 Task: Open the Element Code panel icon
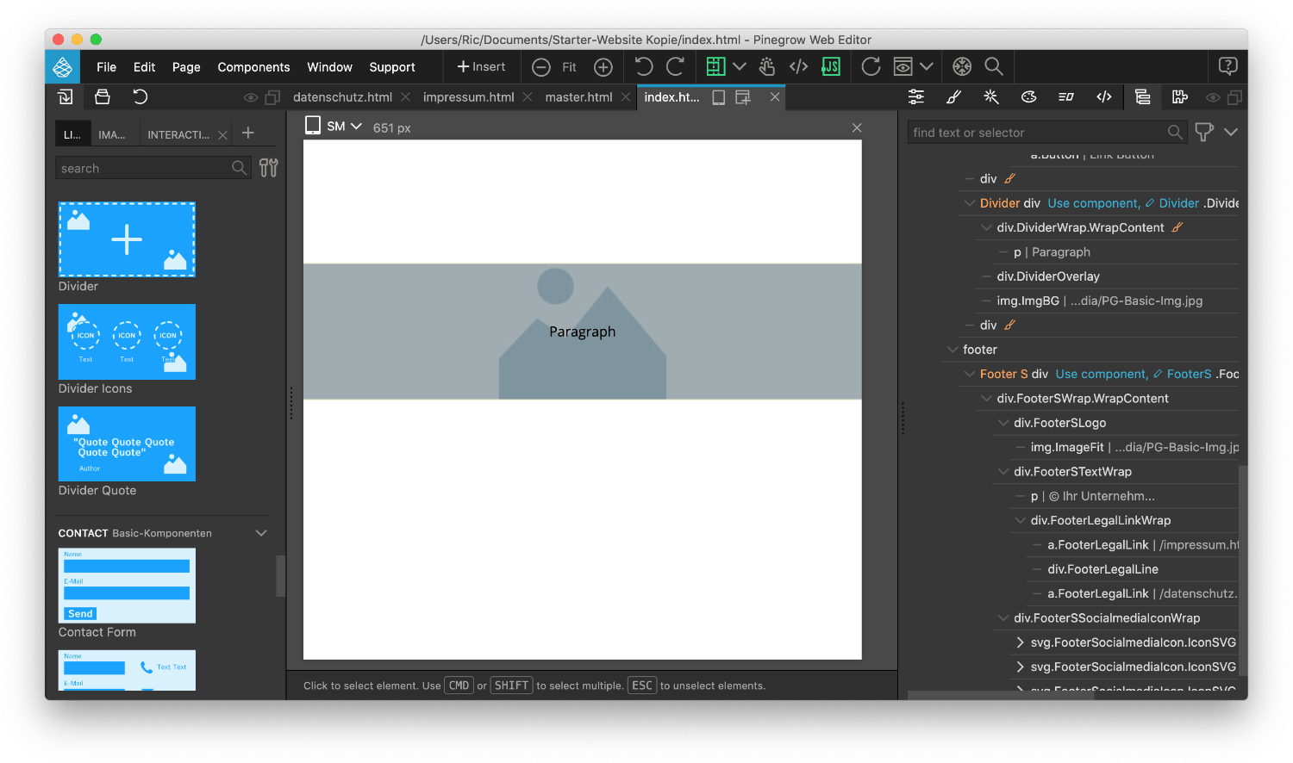pos(1104,96)
